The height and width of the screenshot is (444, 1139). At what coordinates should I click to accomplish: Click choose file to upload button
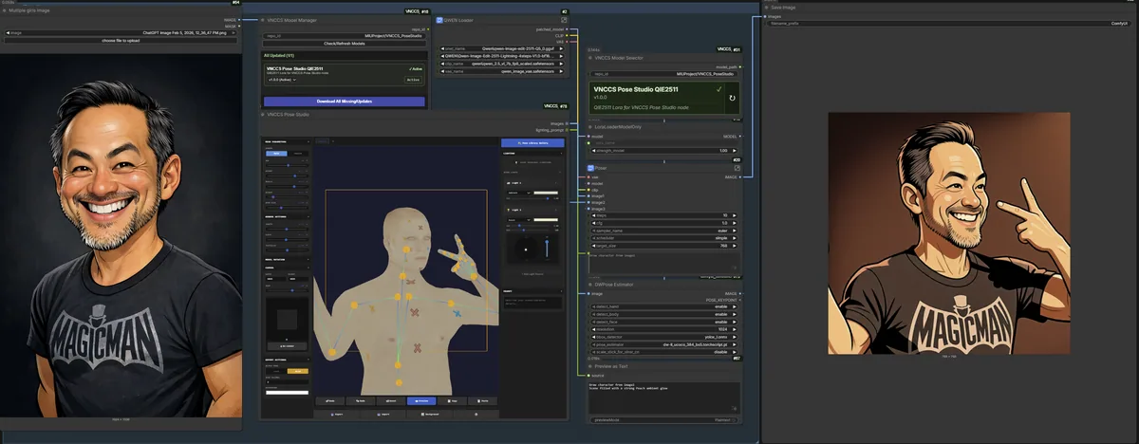click(x=120, y=40)
